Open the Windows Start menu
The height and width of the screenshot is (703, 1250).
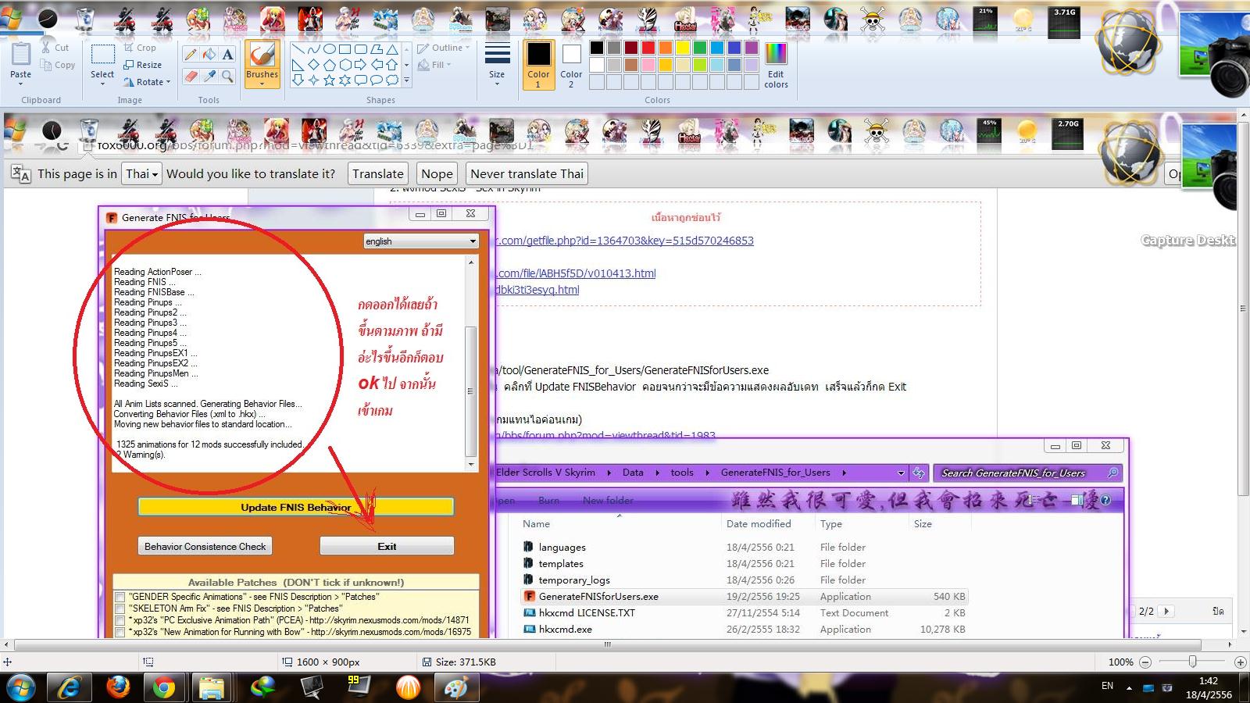(21, 687)
